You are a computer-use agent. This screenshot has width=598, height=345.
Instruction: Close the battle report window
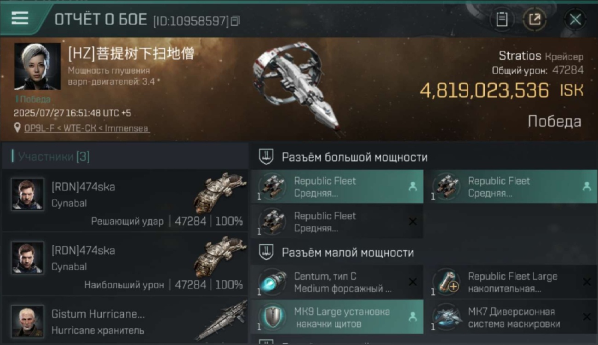click(575, 19)
